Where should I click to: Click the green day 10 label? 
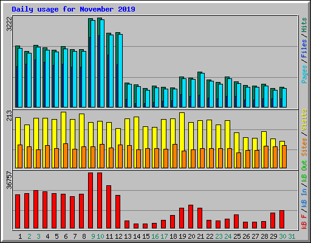pyautogui.click(x=100, y=236)
